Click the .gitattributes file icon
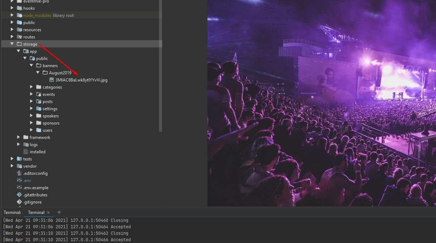 click(19, 195)
